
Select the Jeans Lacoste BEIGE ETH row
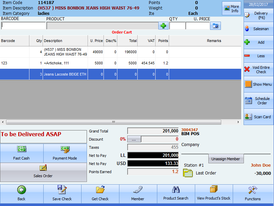tap(120, 75)
